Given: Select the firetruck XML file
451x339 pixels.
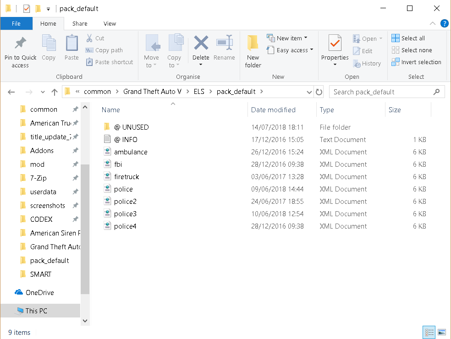Looking at the screenshot, I should pyautogui.click(x=126, y=177).
